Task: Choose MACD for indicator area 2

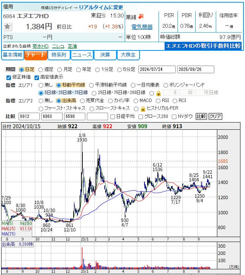Action: 135,101
